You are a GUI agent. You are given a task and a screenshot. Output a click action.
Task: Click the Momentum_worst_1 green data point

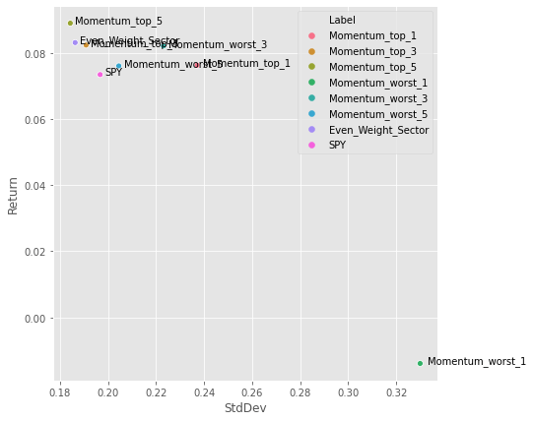(420, 363)
